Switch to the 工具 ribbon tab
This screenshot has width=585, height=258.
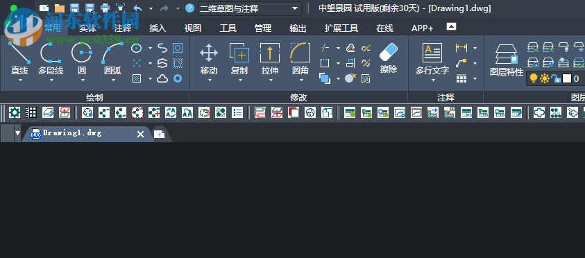(228, 28)
